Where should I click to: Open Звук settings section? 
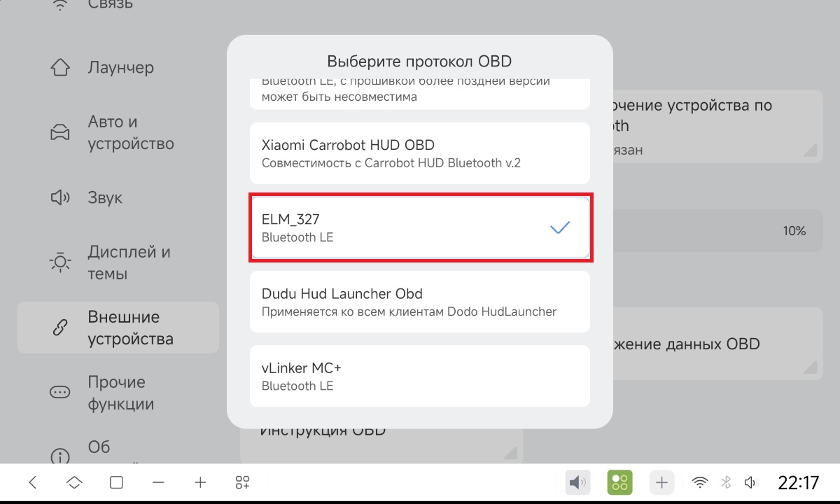(x=118, y=198)
